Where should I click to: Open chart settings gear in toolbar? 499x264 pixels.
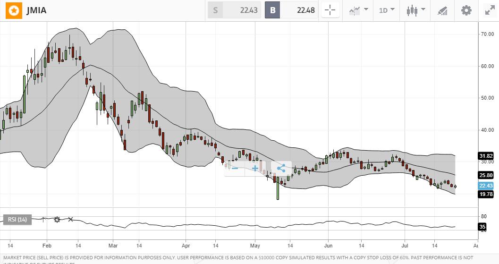click(x=466, y=10)
